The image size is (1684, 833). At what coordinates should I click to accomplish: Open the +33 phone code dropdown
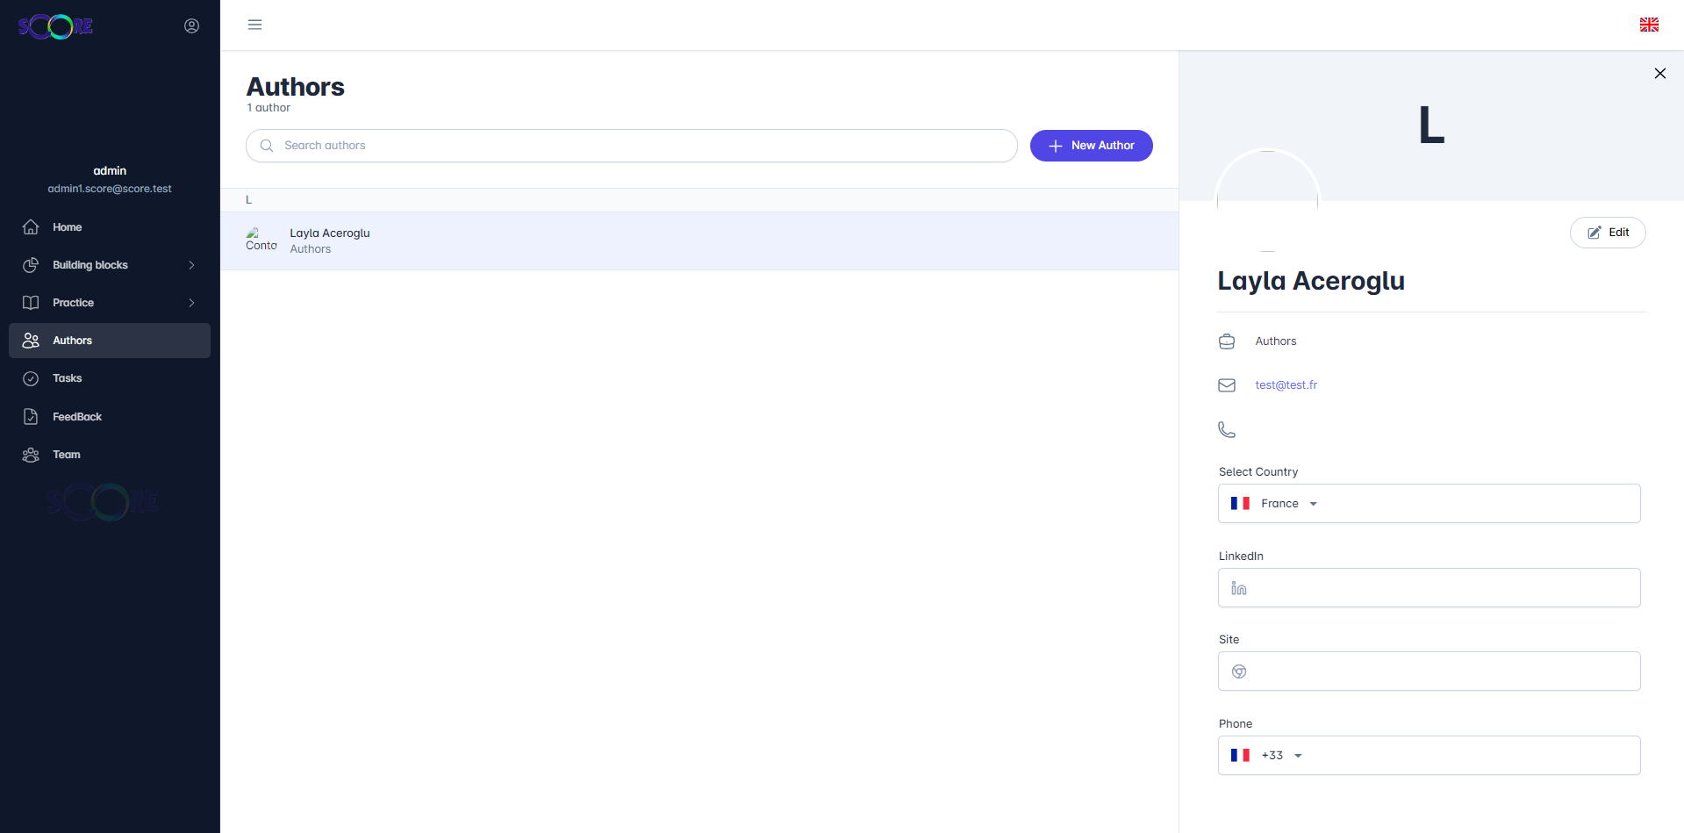tap(1267, 756)
